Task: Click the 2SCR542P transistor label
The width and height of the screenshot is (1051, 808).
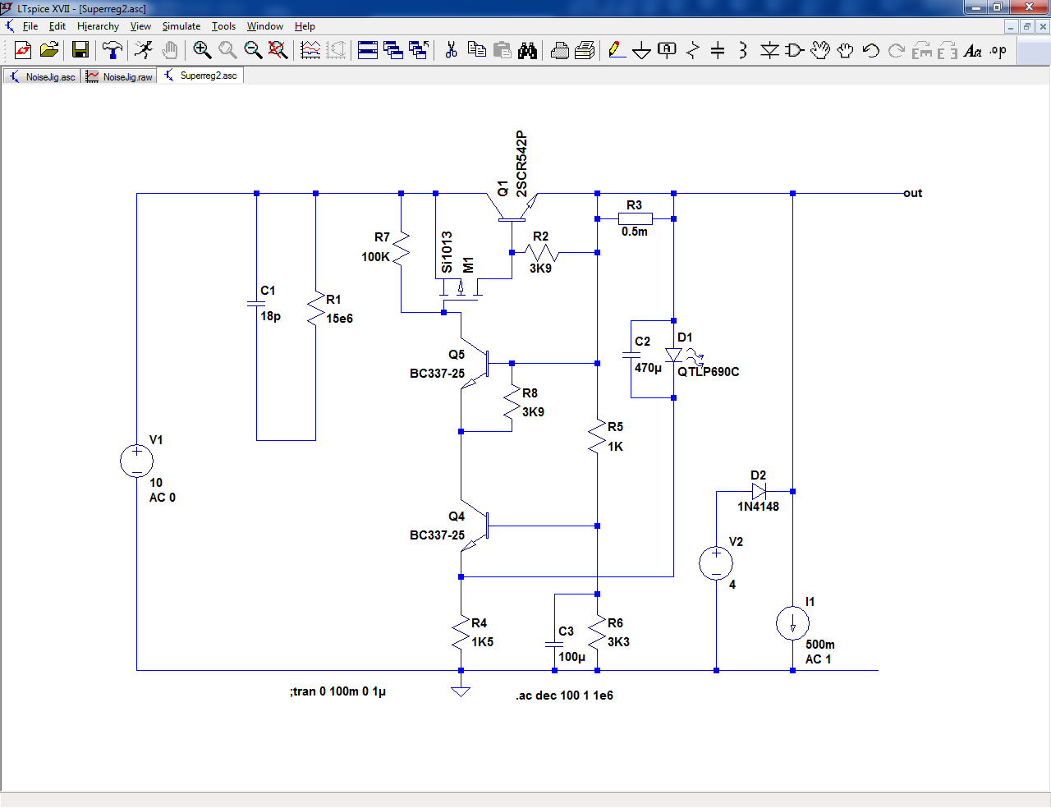Action: pyautogui.click(x=521, y=163)
